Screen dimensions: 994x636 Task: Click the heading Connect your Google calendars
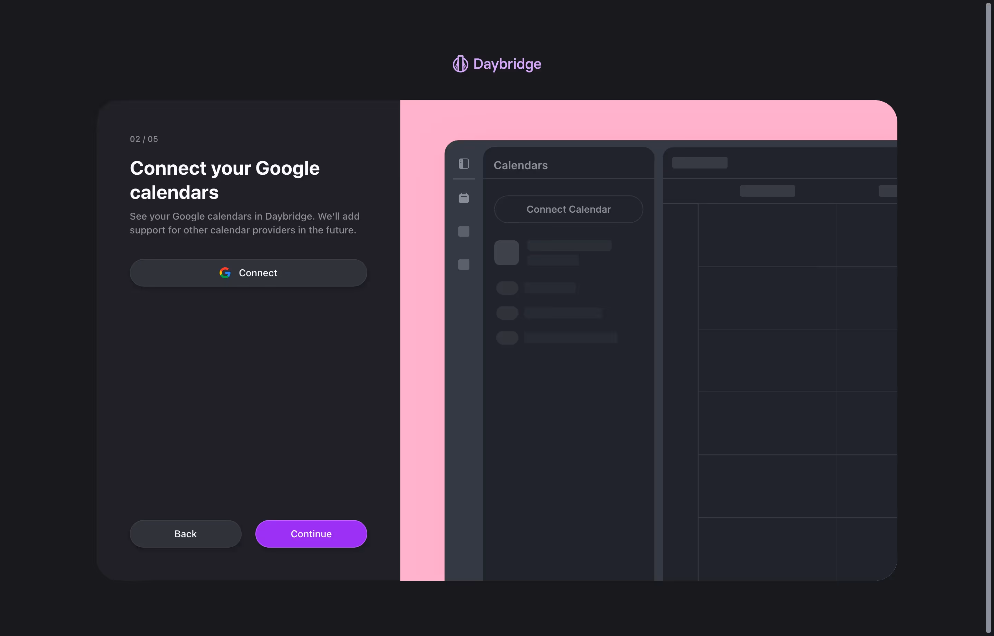225,180
